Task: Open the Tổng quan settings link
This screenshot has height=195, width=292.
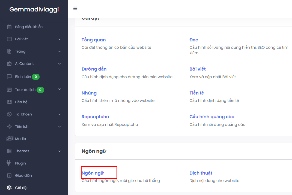Action: (x=94, y=40)
